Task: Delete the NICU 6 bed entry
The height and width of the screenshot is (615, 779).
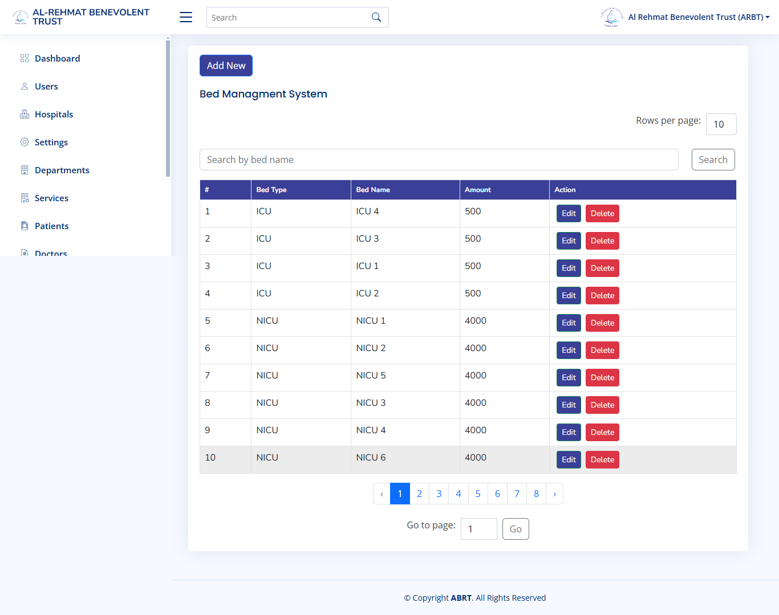Action: (x=602, y=459)
